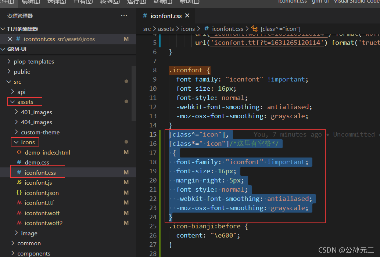Image resolution: width=380 pixels, height=257 pixels.
Task: Expand the common folder
Action: (12, 243)
